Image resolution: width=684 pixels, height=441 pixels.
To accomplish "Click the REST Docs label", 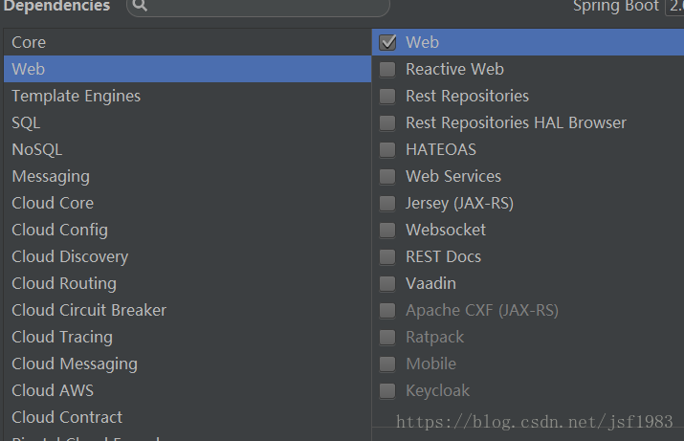I will click(x=443, y=257).
